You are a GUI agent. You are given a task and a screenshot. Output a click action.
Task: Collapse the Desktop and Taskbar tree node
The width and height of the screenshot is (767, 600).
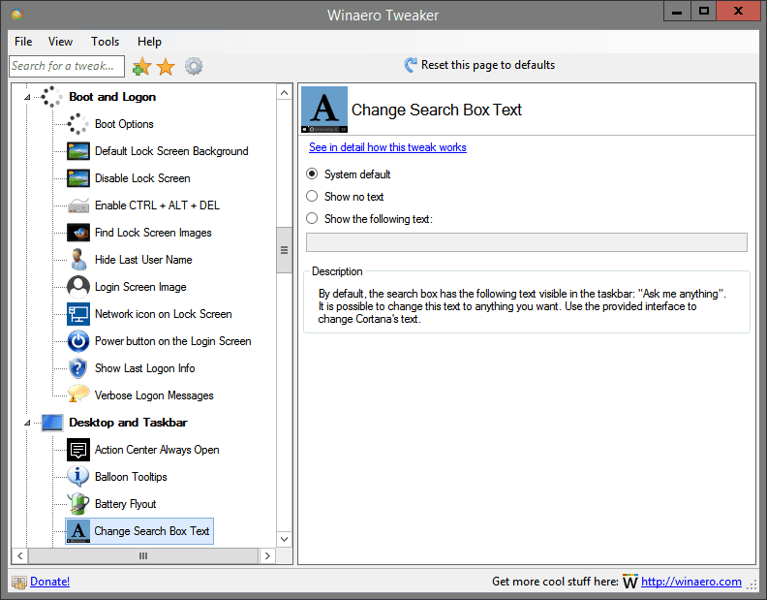27,423
